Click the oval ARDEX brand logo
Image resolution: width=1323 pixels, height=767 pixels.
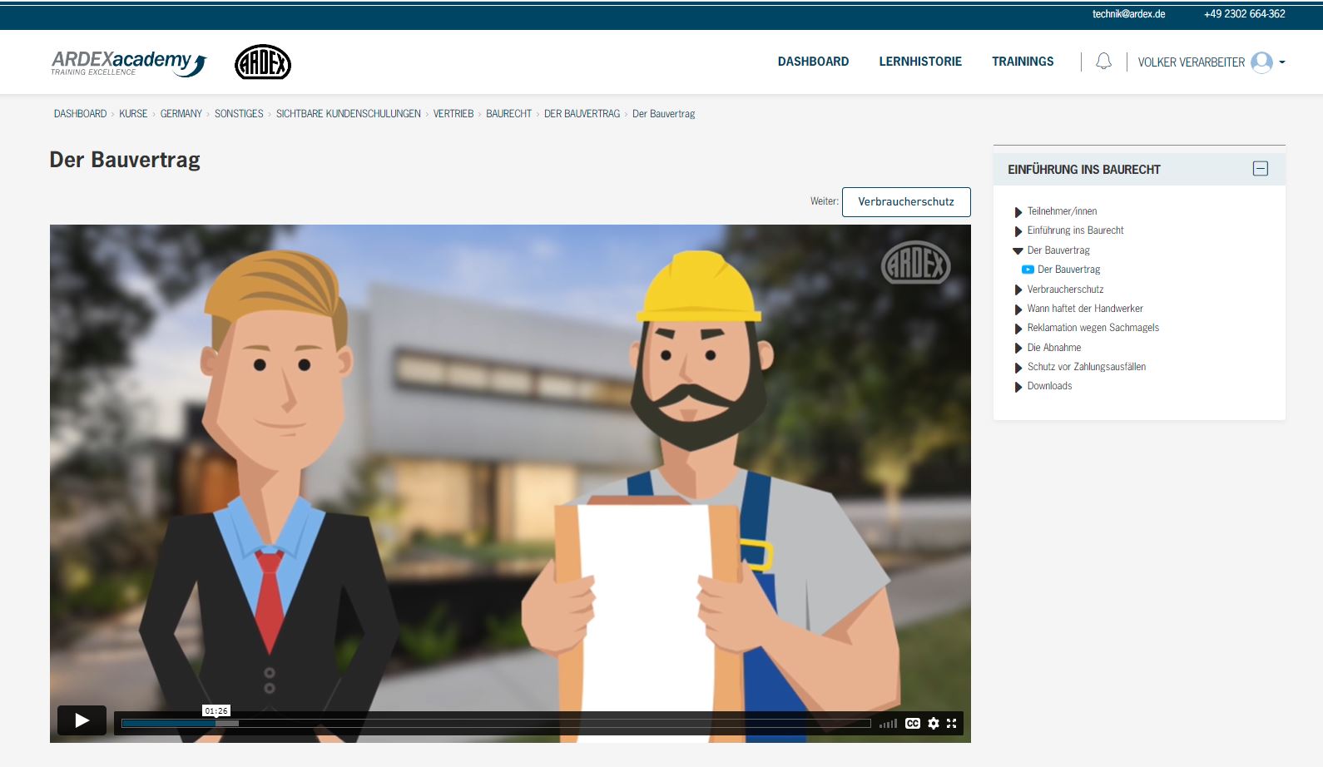263,62
